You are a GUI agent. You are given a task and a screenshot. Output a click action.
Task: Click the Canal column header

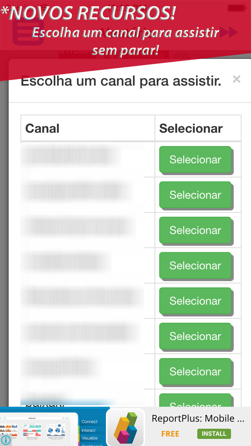tap(42, 128)
